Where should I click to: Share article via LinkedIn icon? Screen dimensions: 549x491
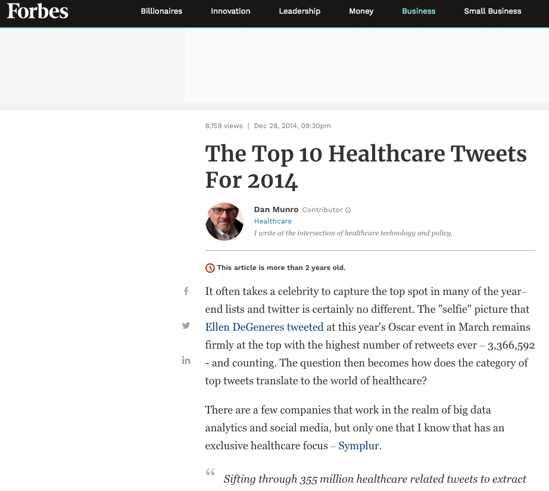186,361
